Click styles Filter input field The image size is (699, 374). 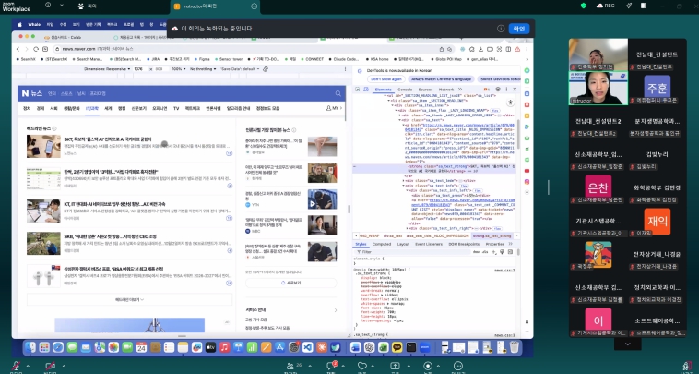(x=410, y=252)
